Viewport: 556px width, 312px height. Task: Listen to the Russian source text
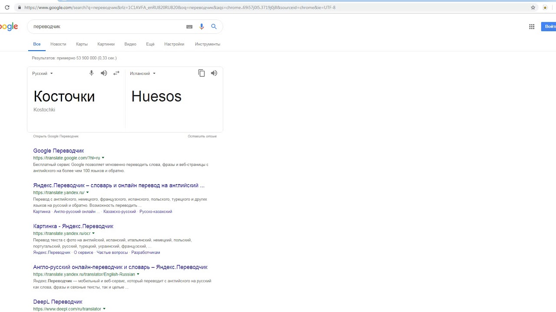tap(104, 73)
